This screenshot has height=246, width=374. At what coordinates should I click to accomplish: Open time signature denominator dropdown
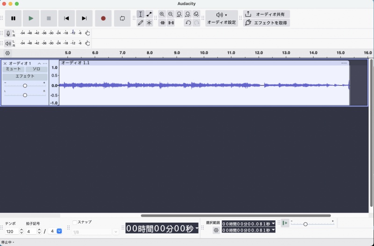point(59,231)
